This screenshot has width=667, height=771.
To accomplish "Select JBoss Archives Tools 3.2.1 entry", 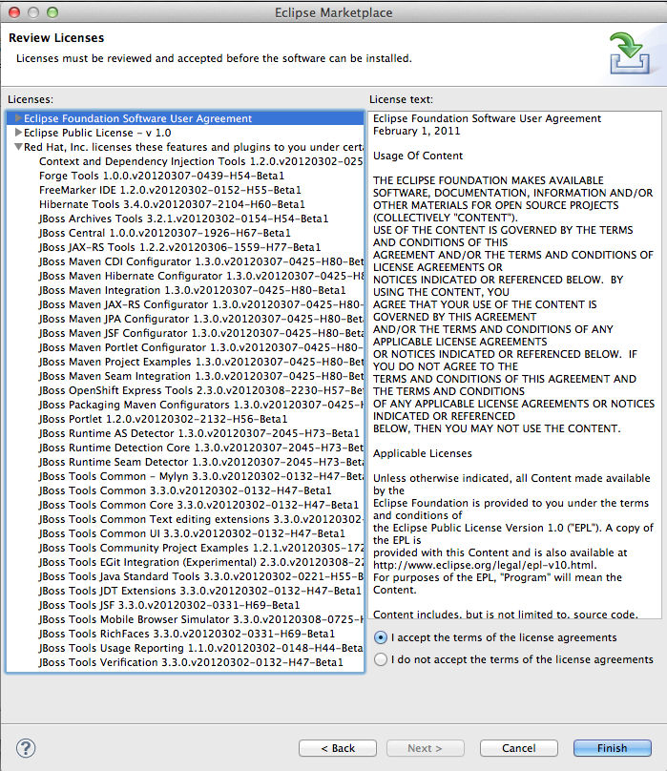I will [183, 219].
